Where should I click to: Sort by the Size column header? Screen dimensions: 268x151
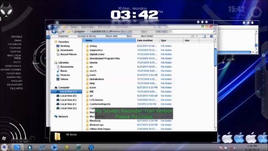191,40
